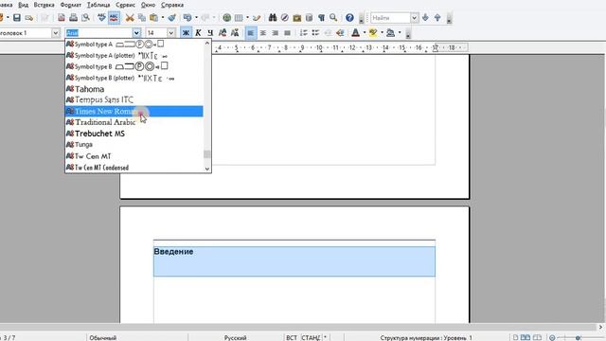Open the Gallery icon
Image resolution: width=606 pixels, height=341 pixels.
click(x=296, y=18)
